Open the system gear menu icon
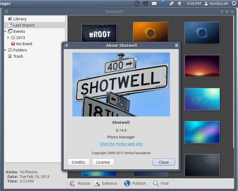The width and height of the screenshot is (238, 191). (234, 4)
